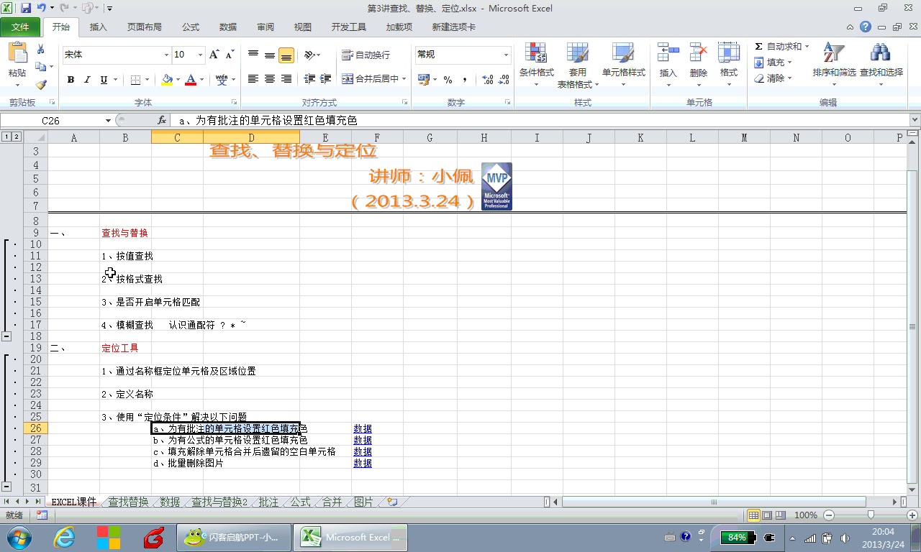Toggle 自动换行 wrap text
The height and width of the screenshot is (552, 921).
click(x=366, y=55)
